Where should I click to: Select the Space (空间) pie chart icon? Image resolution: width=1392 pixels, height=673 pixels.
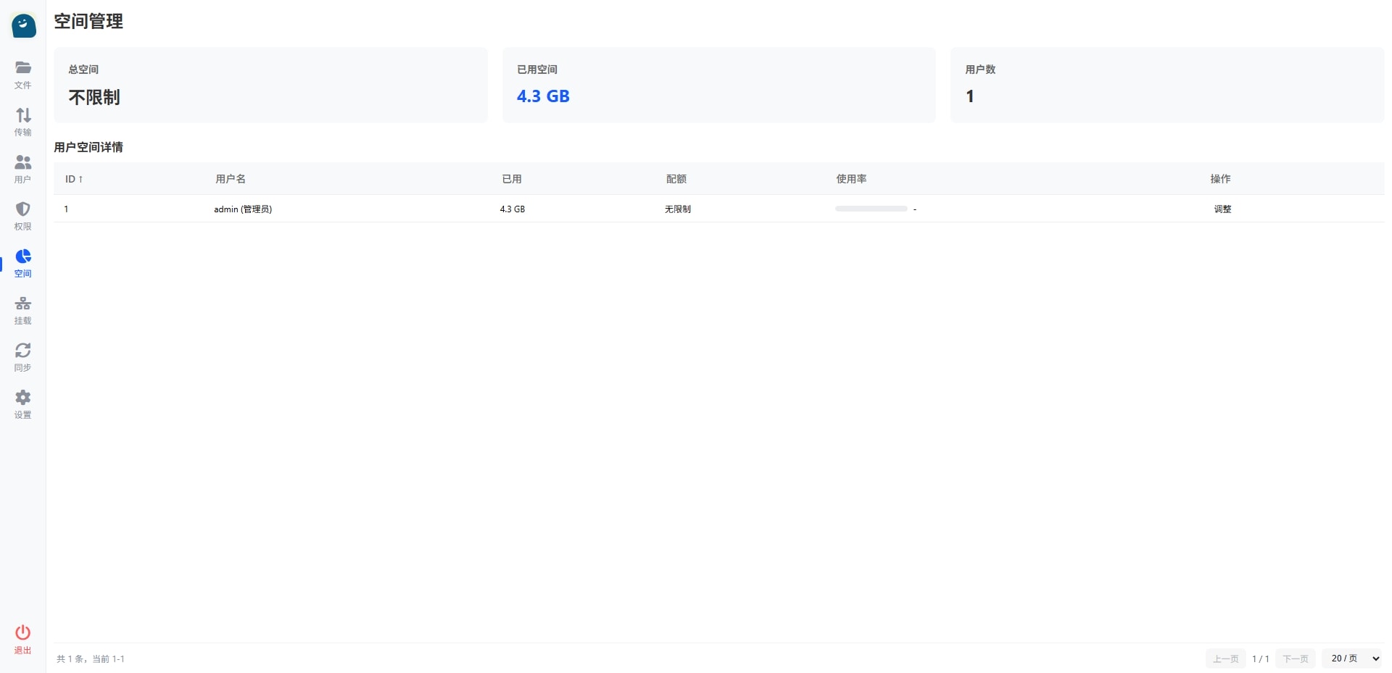(x=23, y=256)
